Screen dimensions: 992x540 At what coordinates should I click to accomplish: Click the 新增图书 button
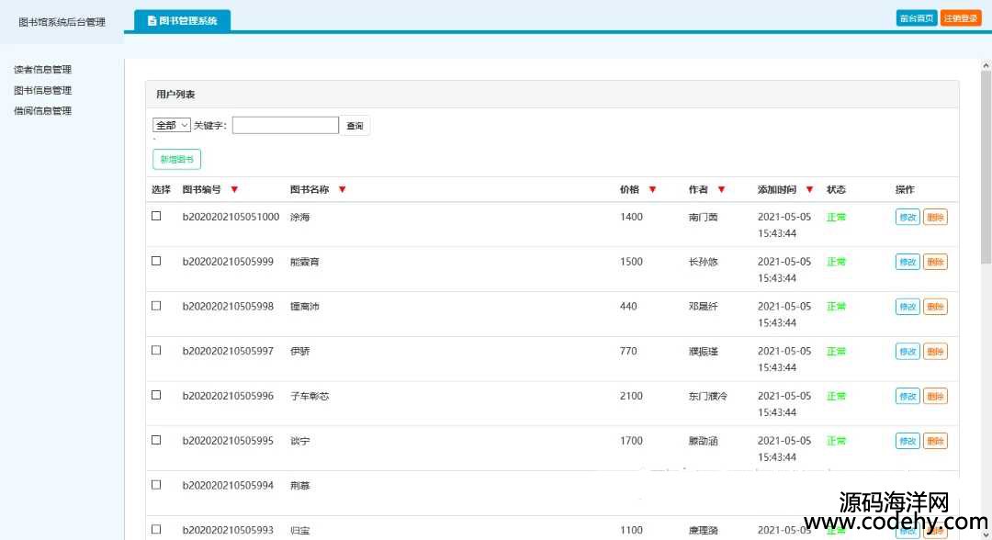176,160
